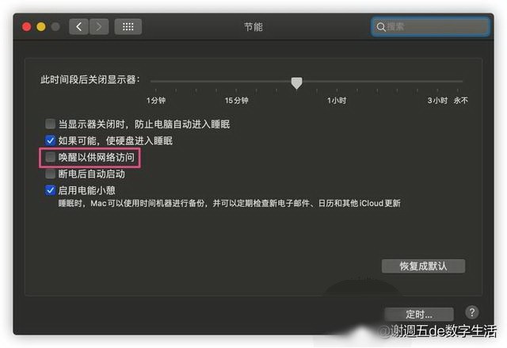Click the magnifier icon in search
Screen dimensions: 507x348
click(381, 27)
